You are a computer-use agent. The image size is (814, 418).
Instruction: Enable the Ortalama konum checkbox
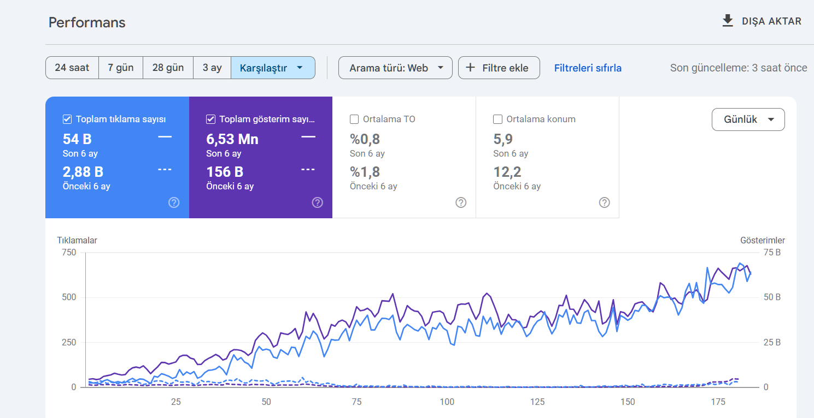click(497, 119)
